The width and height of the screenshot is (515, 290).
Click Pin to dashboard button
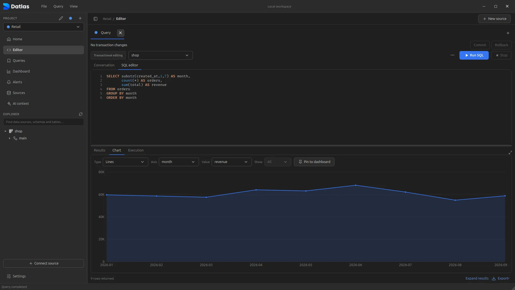click(x=314, y=162)
